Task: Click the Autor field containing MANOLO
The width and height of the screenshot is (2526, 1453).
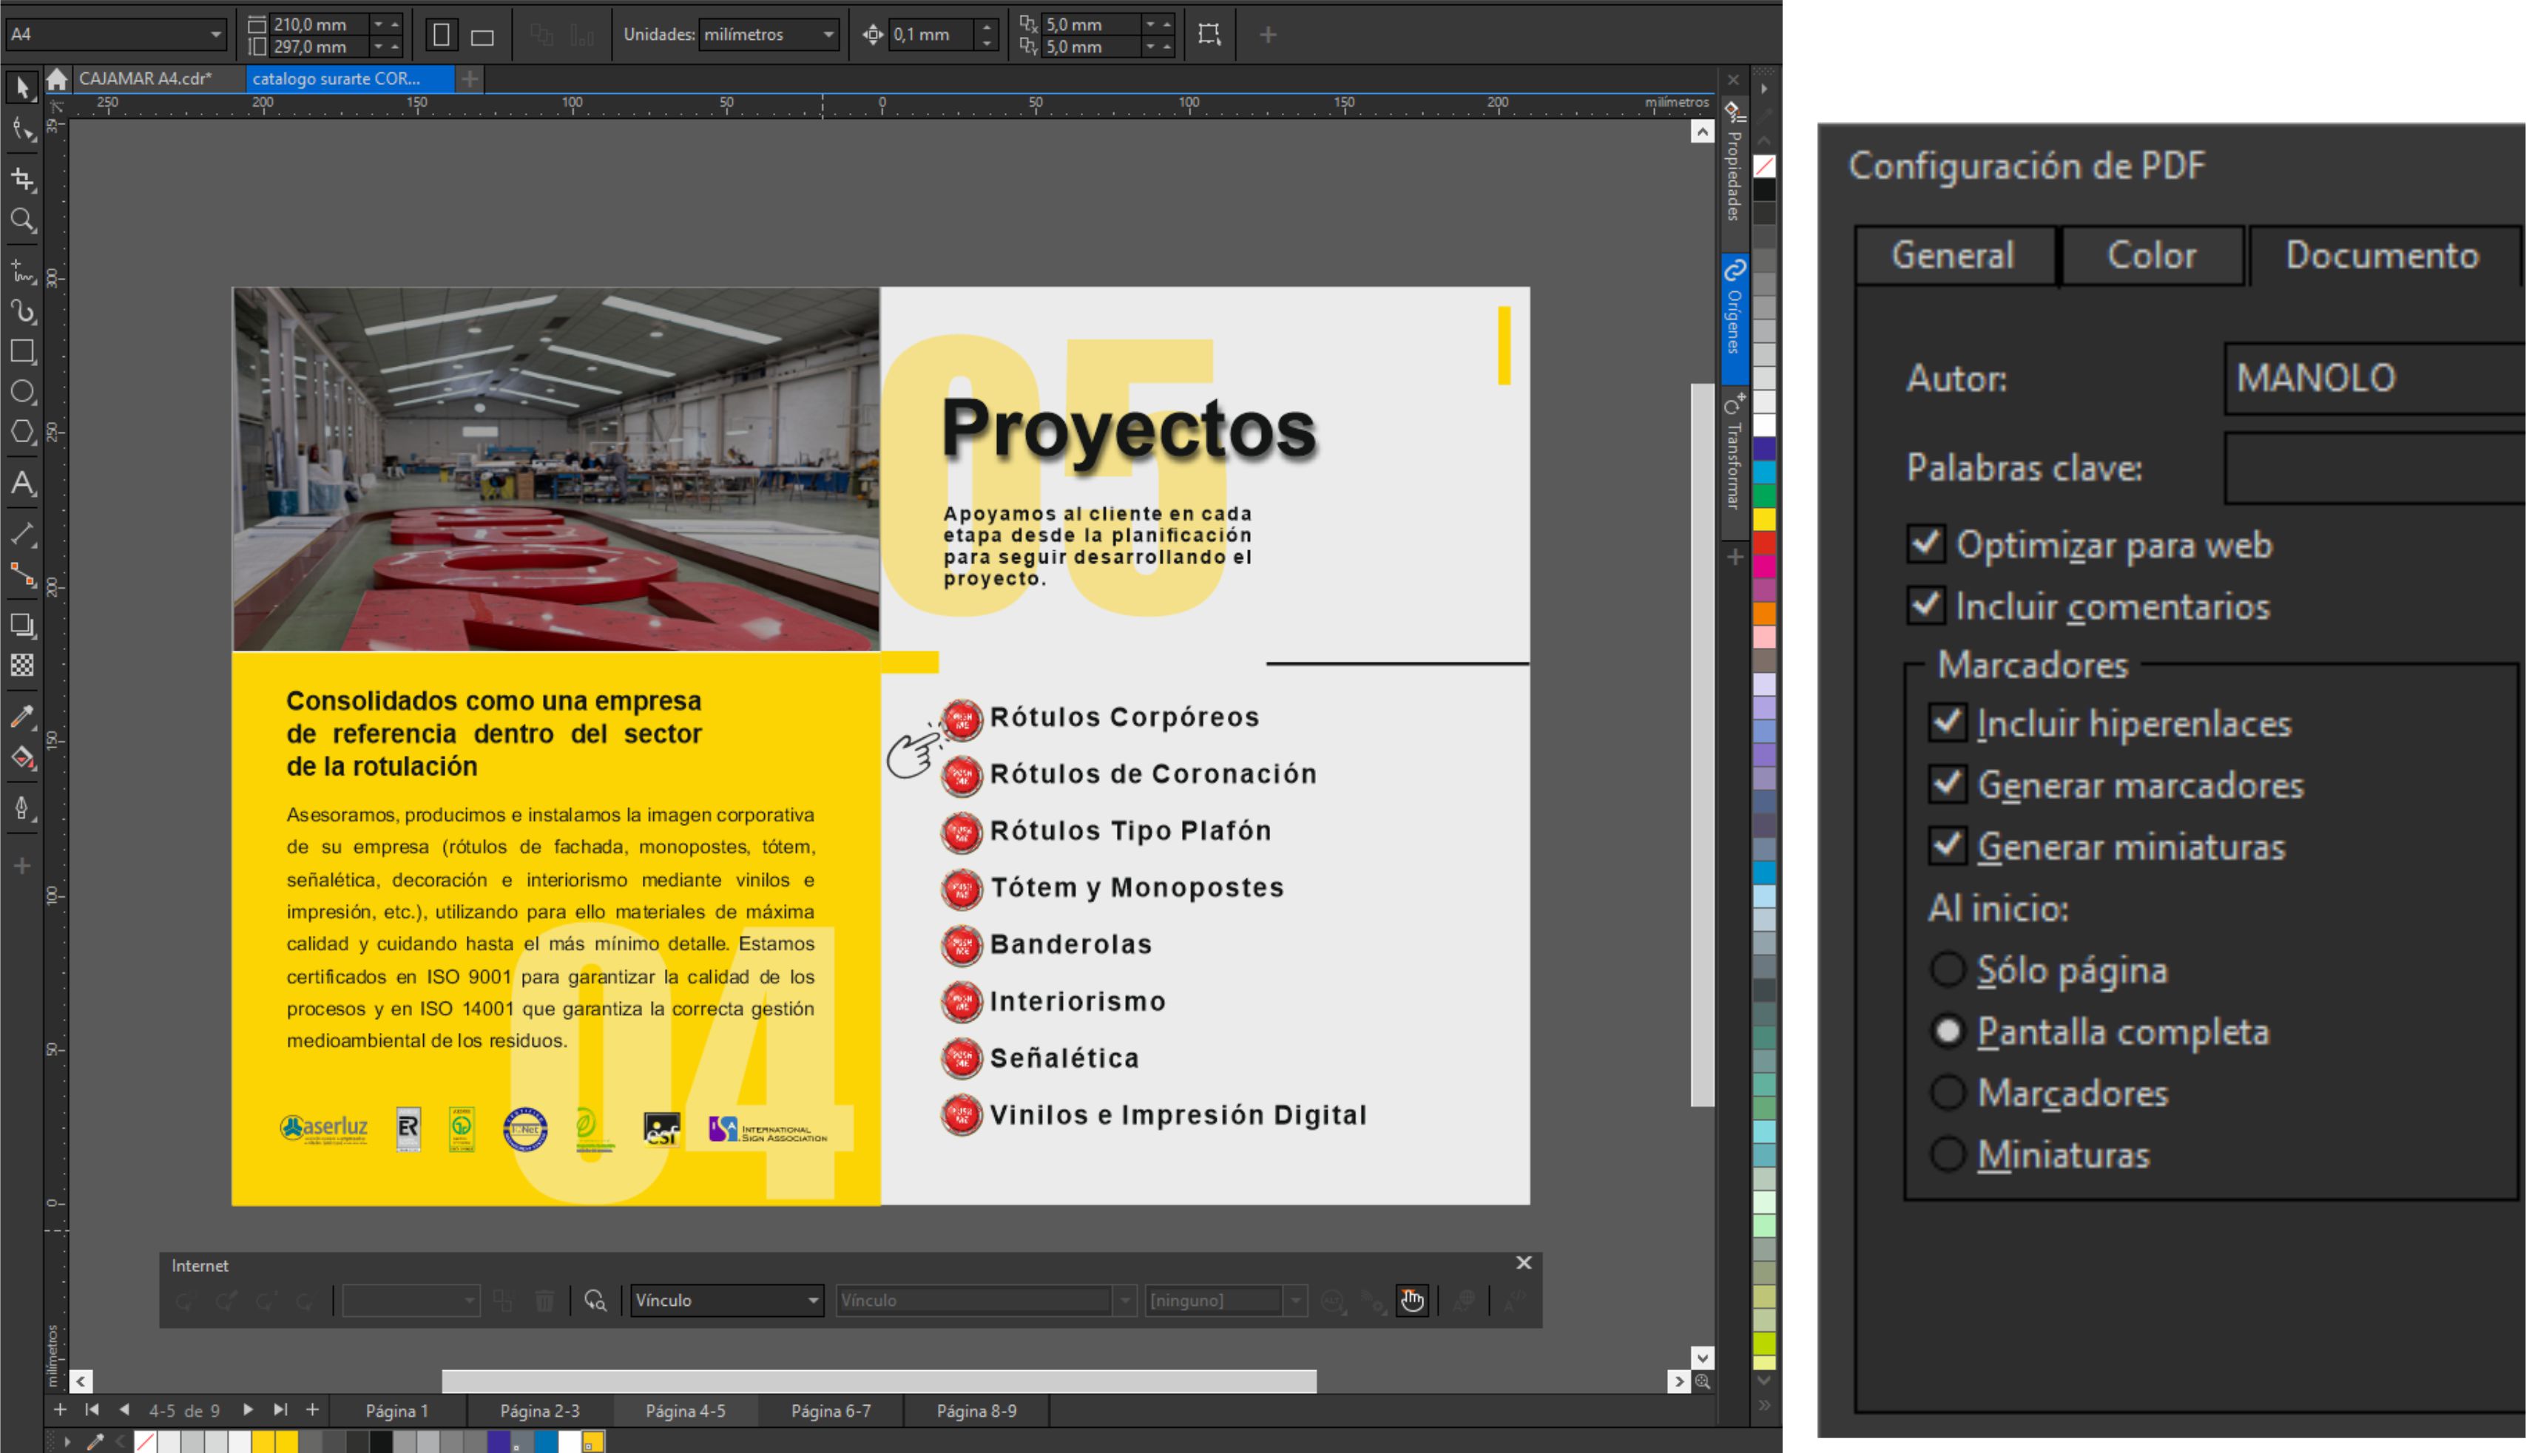Action: [2374, 378]
